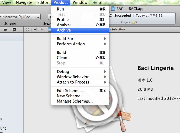Select Analyze menu item

(80, 25)
